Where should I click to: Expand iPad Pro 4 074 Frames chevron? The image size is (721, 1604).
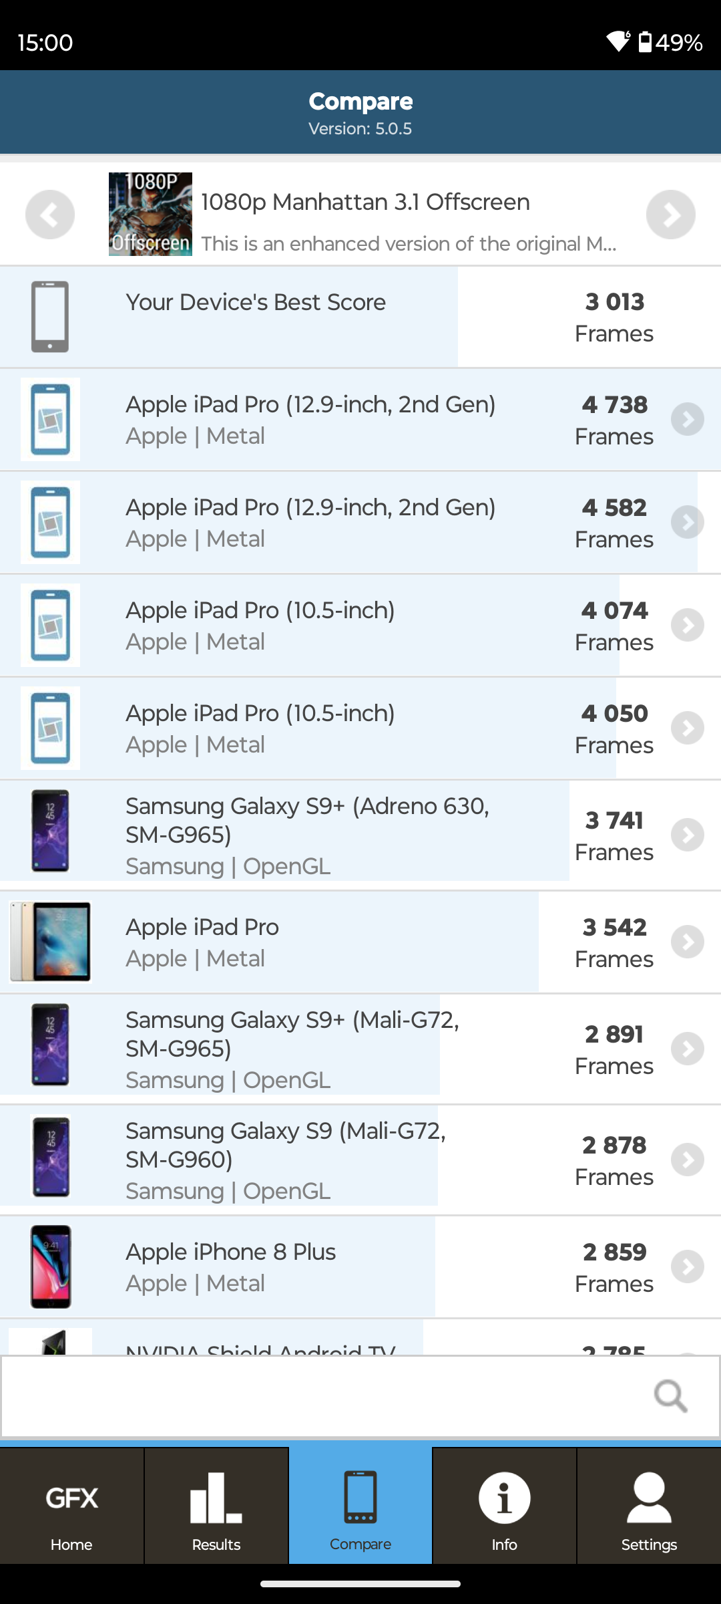688,626
